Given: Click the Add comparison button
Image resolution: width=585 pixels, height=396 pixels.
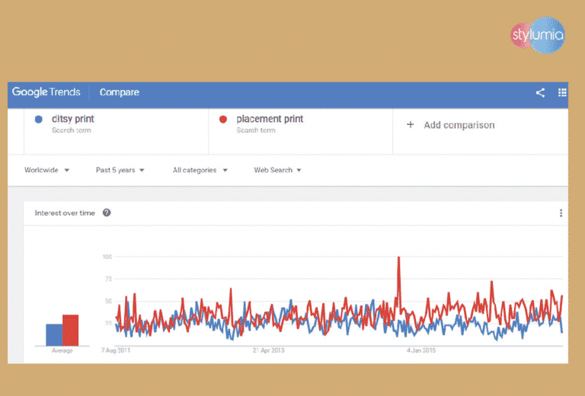Looking at the screenshot, I should coord(451,125).
